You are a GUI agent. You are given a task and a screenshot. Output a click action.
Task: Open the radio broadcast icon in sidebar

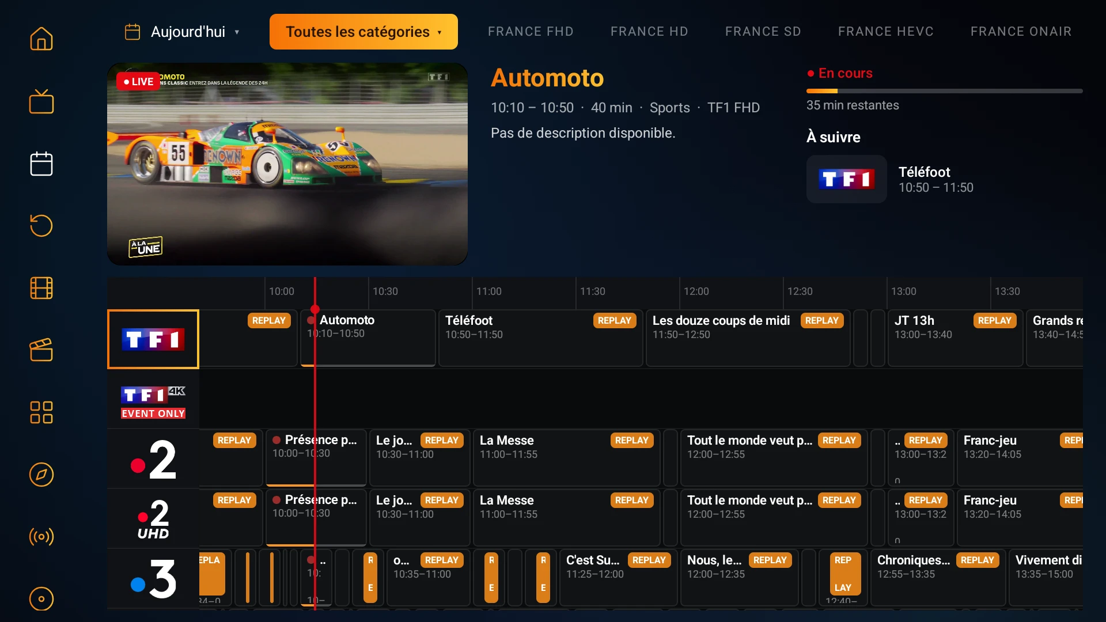[41, 537]
